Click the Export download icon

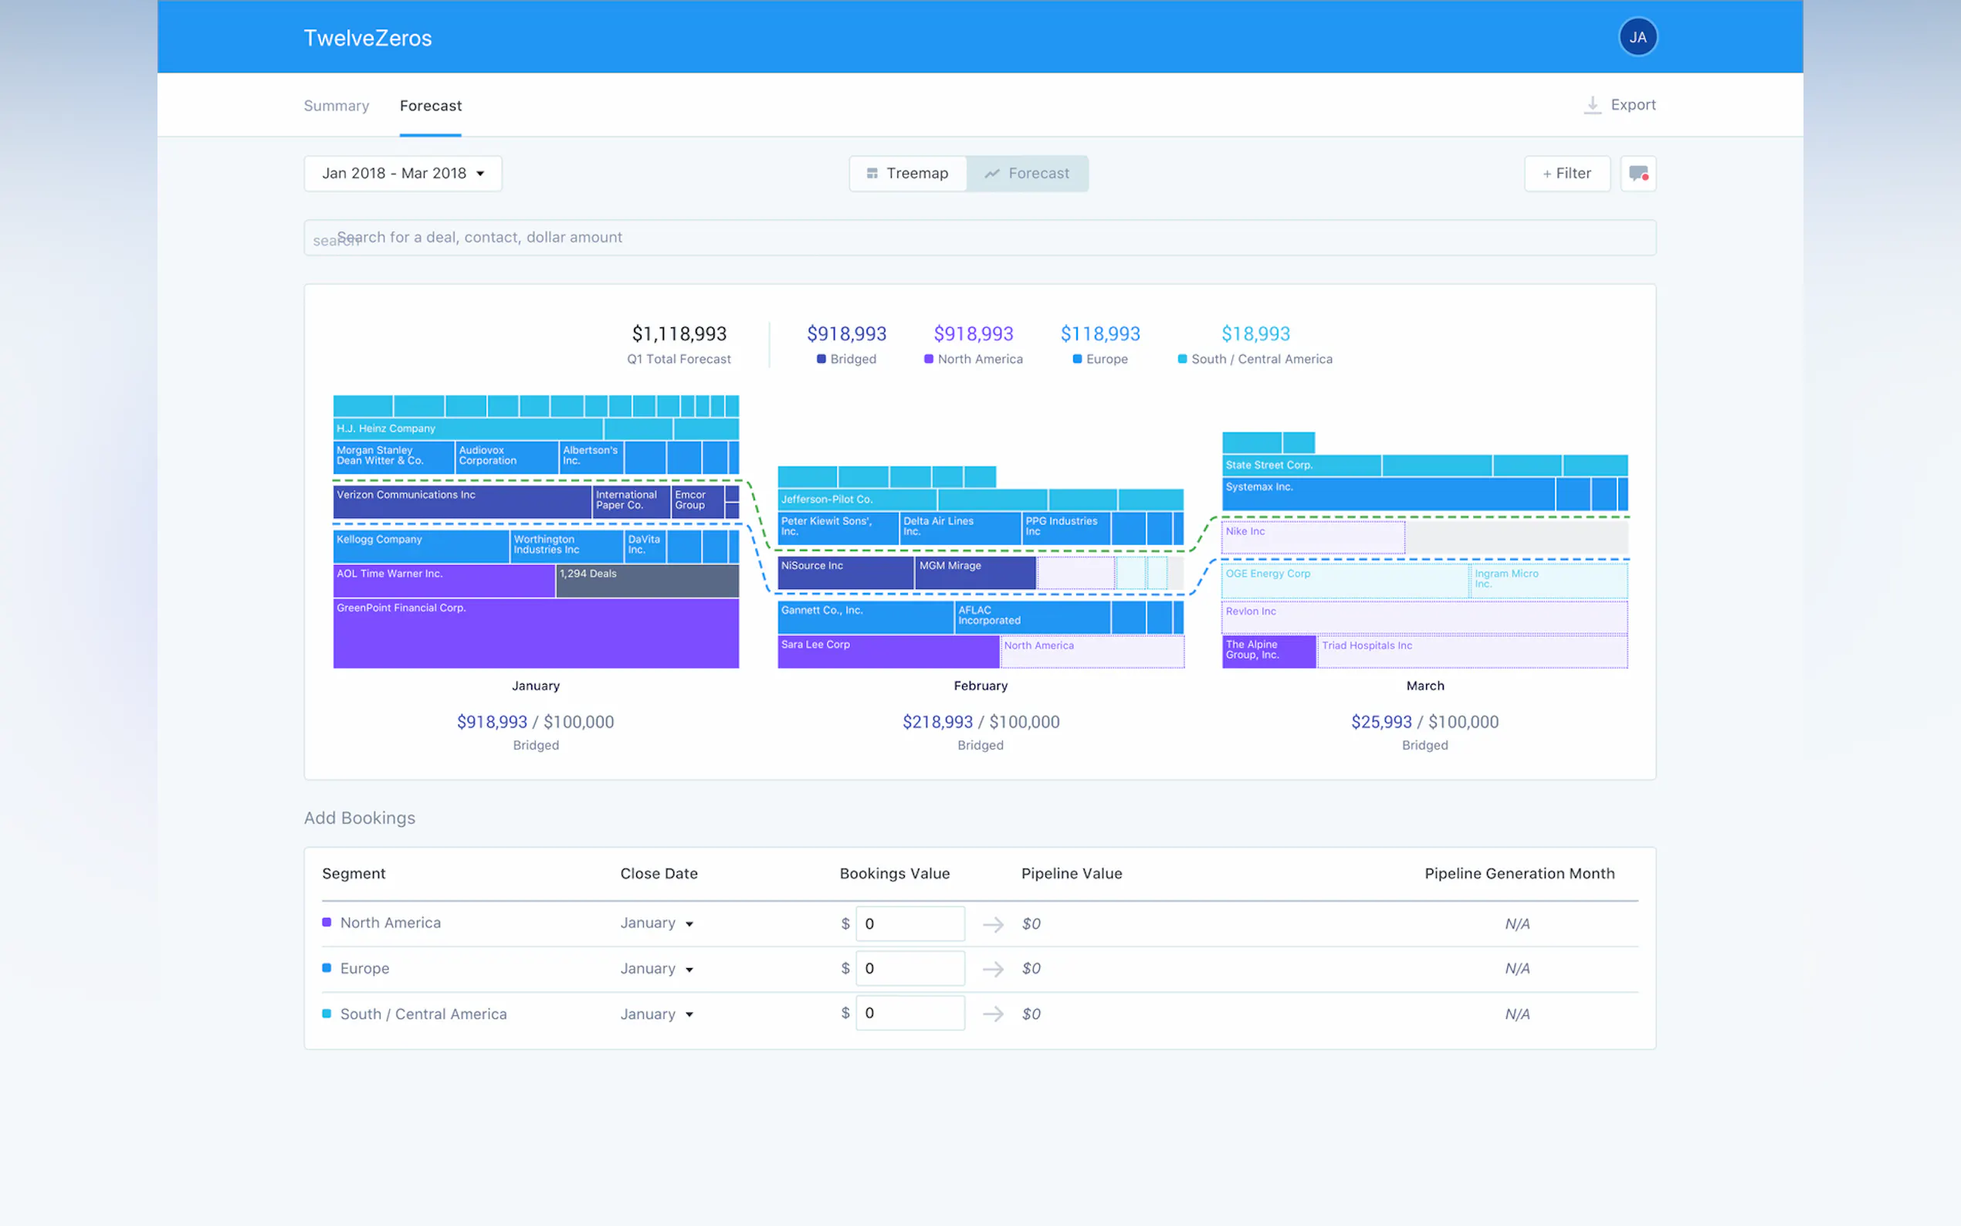[x=1592, y=106]
